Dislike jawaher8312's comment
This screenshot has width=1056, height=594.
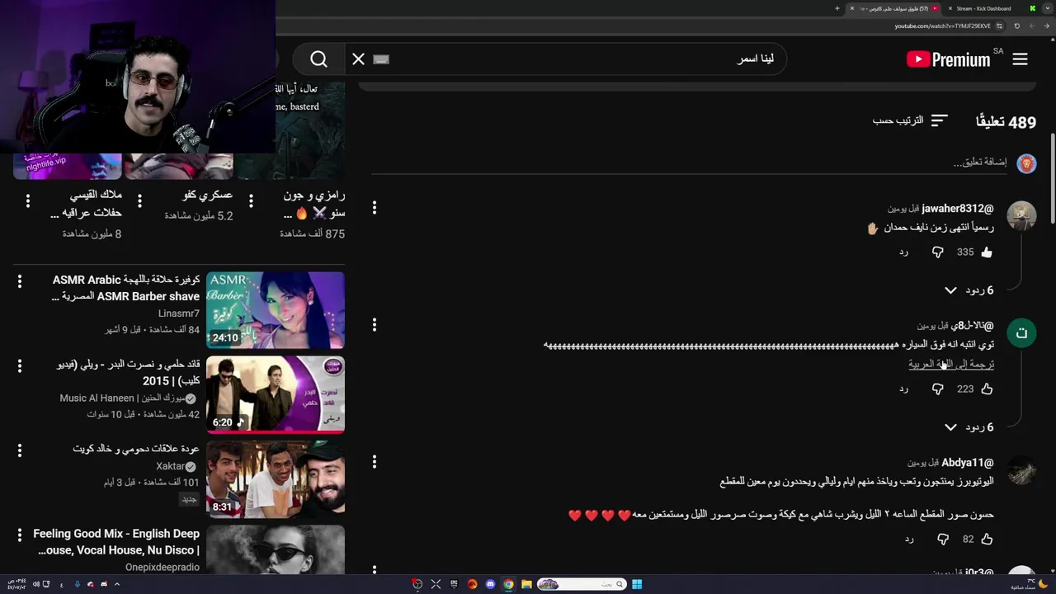coord(937,252)
